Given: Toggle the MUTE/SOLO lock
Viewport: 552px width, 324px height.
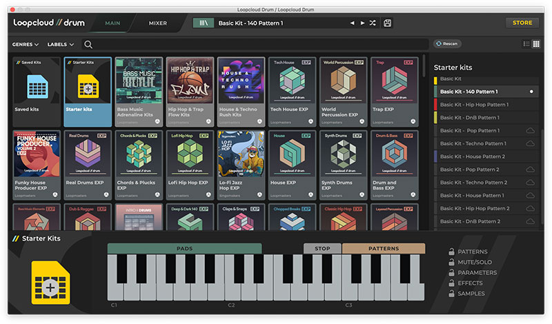Looking at the screenshot, I should click(x=451, y=262).
